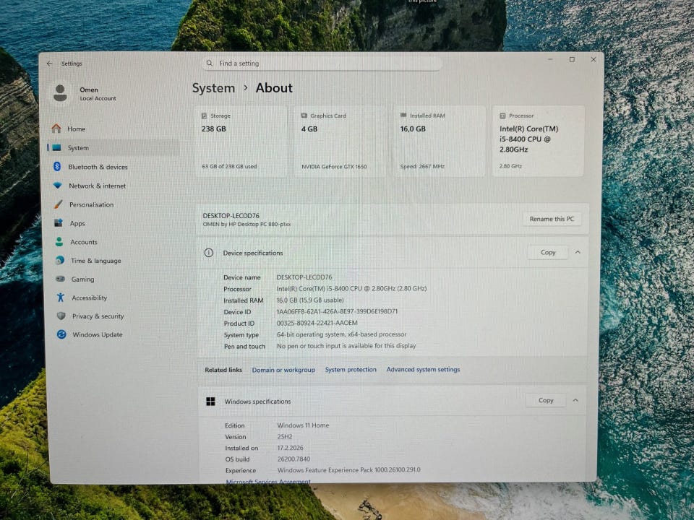Click the Processor card icon
The height and width of the screenshot is (520, 694).
[x=502, y=116]
